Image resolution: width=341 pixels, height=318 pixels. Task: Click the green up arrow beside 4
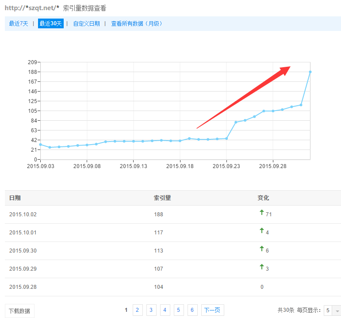point(261,230)
